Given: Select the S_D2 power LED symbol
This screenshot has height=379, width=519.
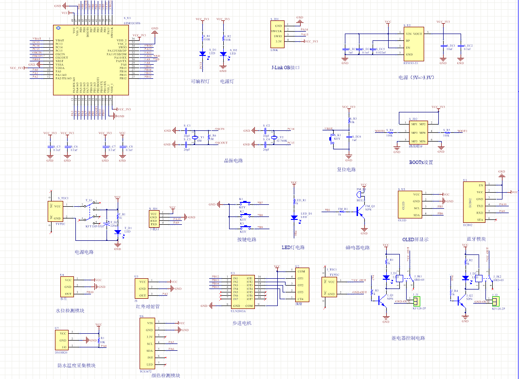Looking at the screenshot, I should coord(223,54).
